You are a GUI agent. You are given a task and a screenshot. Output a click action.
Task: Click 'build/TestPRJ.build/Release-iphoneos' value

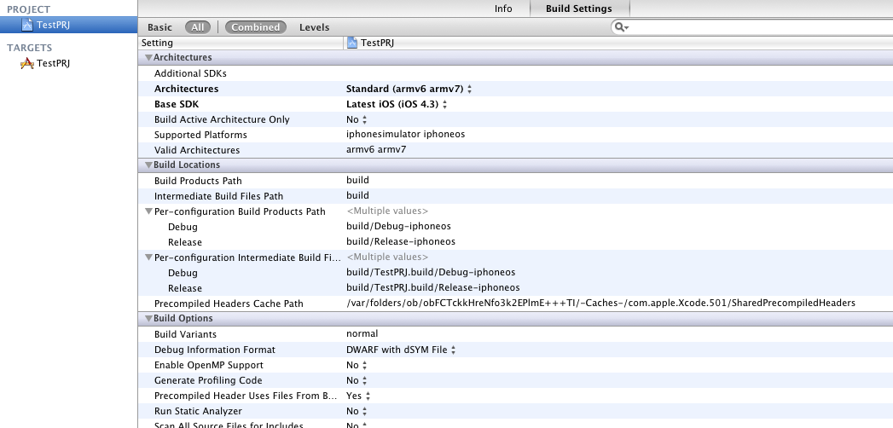(432, 287)
